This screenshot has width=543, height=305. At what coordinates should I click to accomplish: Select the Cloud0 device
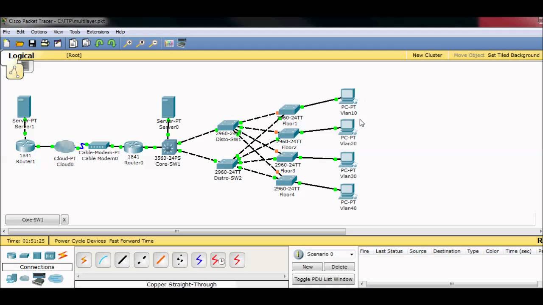click(64, 147)
